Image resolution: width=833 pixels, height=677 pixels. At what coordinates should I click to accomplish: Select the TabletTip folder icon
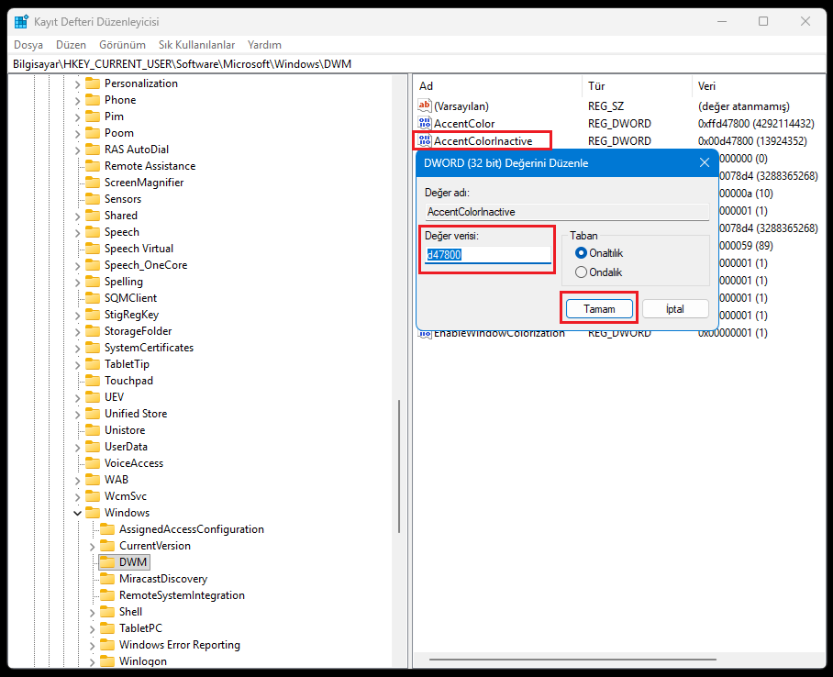[93, 364]
